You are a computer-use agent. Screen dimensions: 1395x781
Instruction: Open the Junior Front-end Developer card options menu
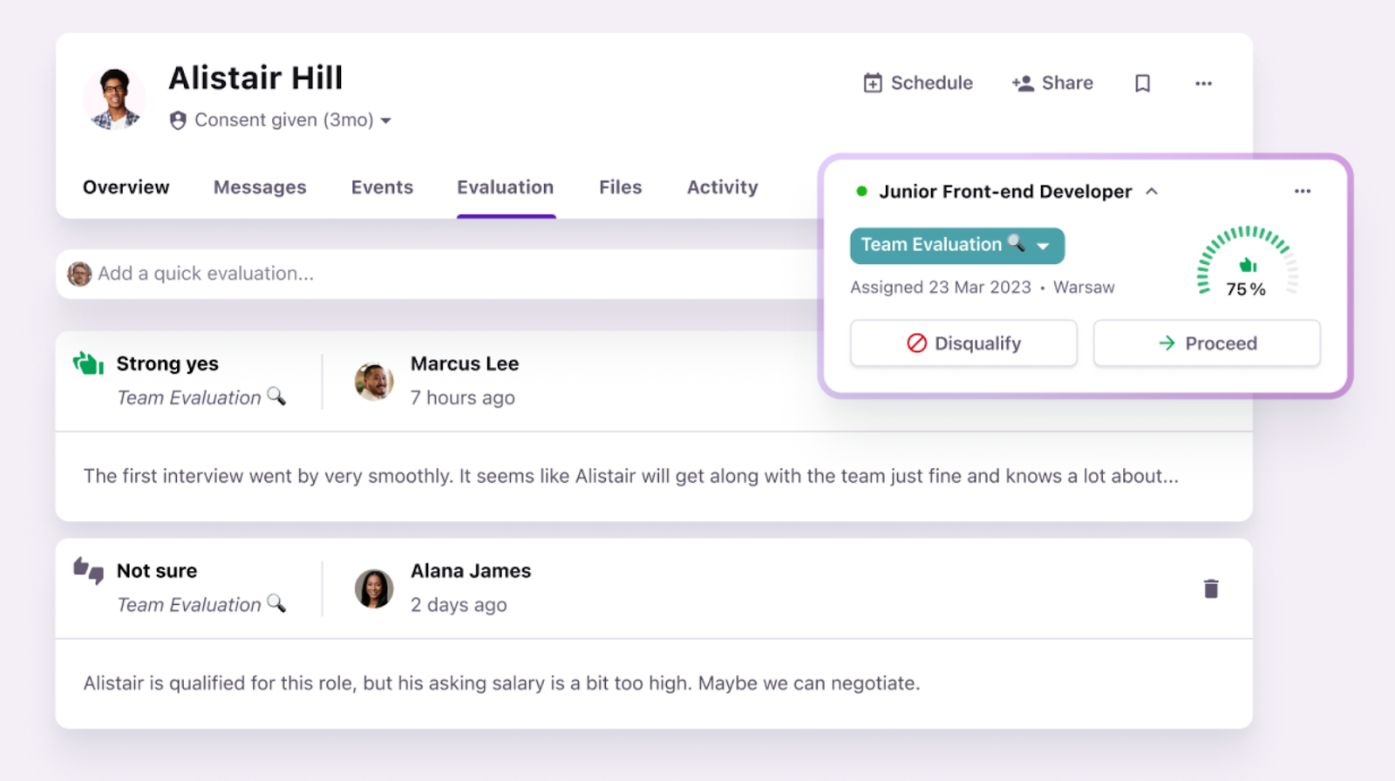(1302, 191)
